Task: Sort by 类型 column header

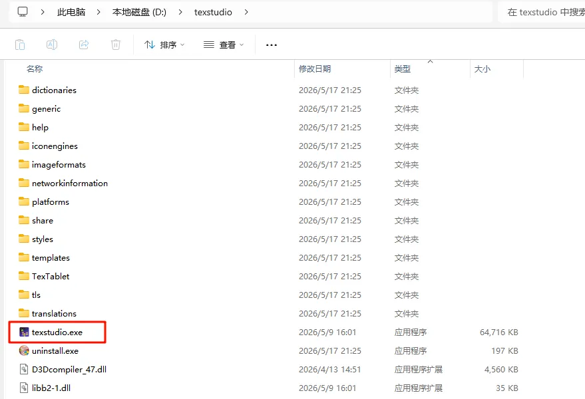Action: click(403, 68)
